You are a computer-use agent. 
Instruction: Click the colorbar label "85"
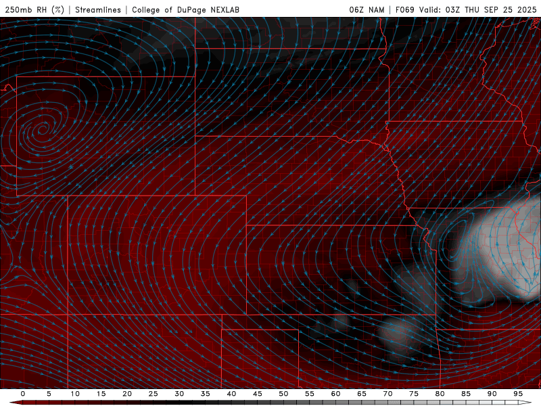[x=466, y=394]
